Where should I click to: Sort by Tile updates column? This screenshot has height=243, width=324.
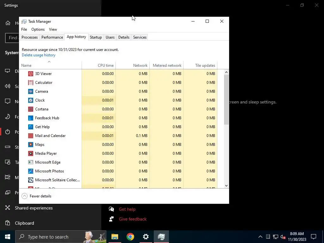tap(200, 65)
